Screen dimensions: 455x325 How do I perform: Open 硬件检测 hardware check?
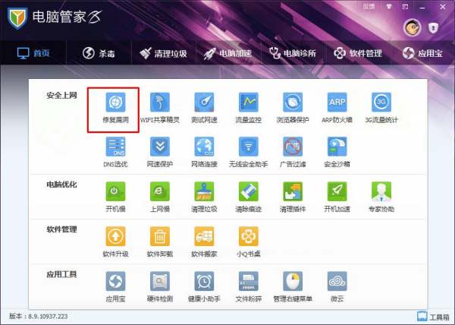(160, 287)
